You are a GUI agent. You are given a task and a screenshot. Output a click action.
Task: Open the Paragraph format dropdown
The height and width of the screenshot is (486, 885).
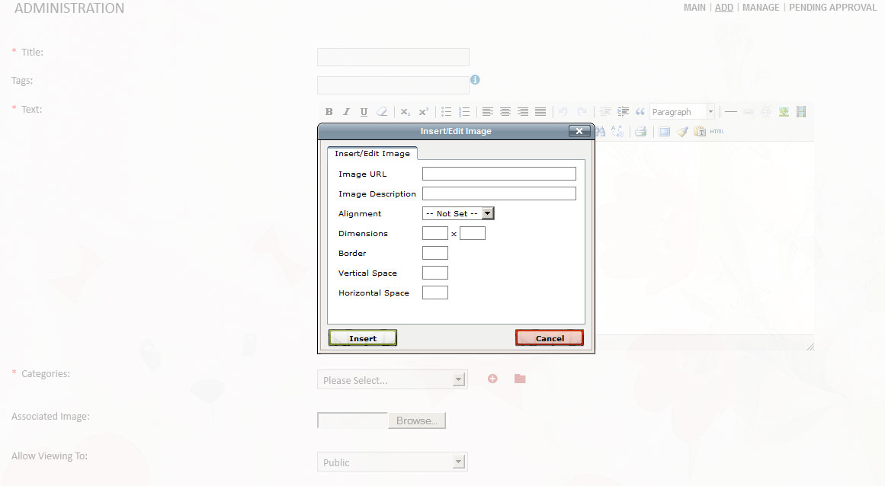click(x=682, y=112)
